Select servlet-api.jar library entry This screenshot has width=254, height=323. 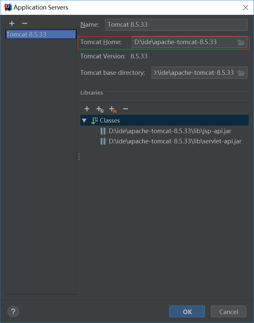(175, 141)
